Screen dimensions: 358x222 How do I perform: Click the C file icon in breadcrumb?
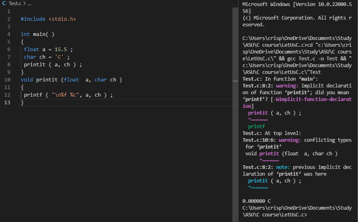[4, 4]
